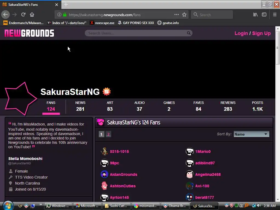Open the REVIEWS 283 tab
This screenshot has width=280, height=210.
[x=228, y=106]
